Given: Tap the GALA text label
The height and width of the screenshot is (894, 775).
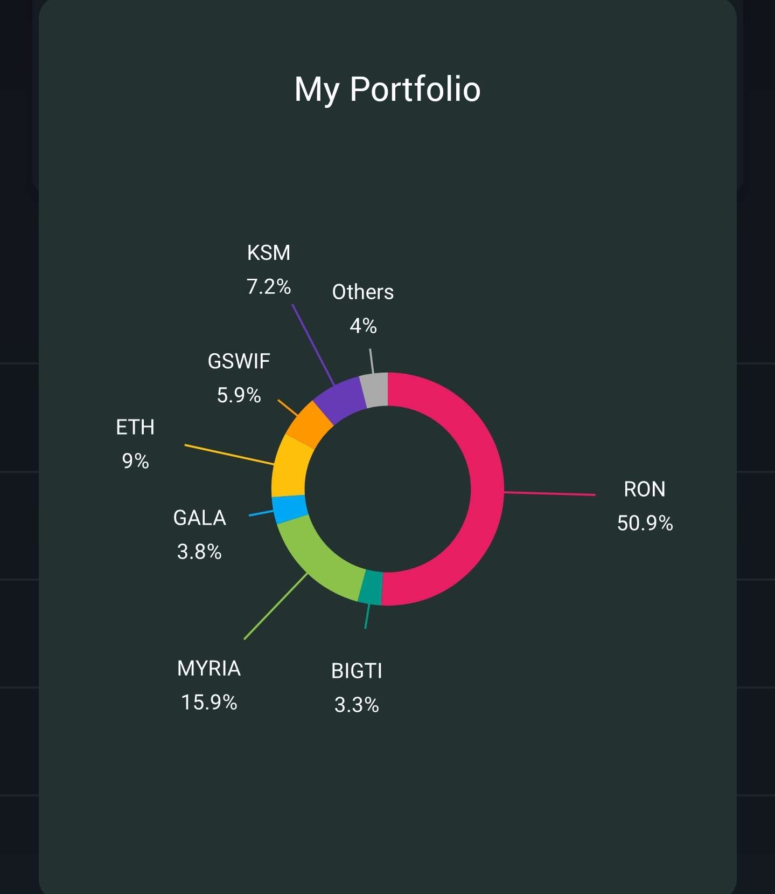Looking at the screenshot, I should point(200,518).
